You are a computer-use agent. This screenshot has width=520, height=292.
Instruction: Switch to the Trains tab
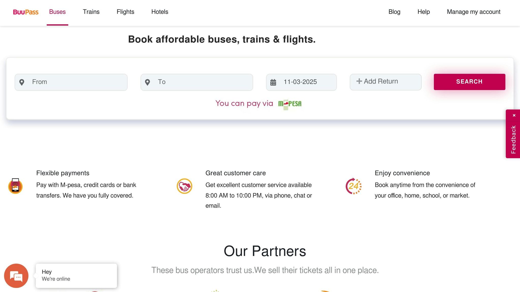[91, 12]
